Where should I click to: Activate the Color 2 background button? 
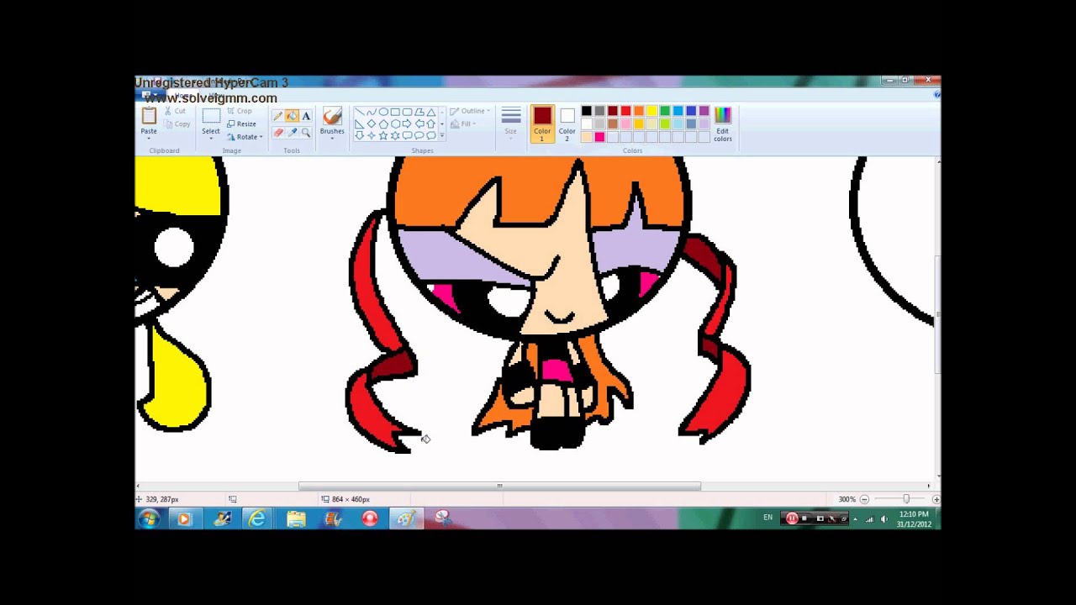567,124
